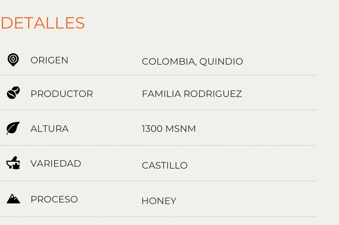Click the mountain icon beside Proceso
Image resolution: width=339 pixels, height=225 pixels.
13,199
